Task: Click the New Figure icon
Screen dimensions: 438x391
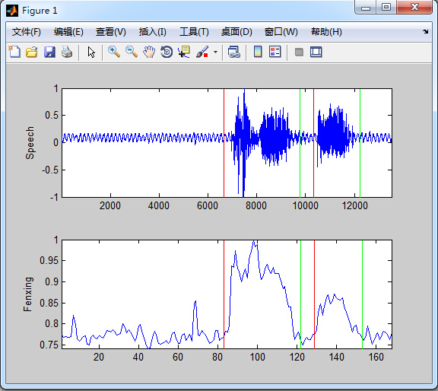Action: (14, 52)
